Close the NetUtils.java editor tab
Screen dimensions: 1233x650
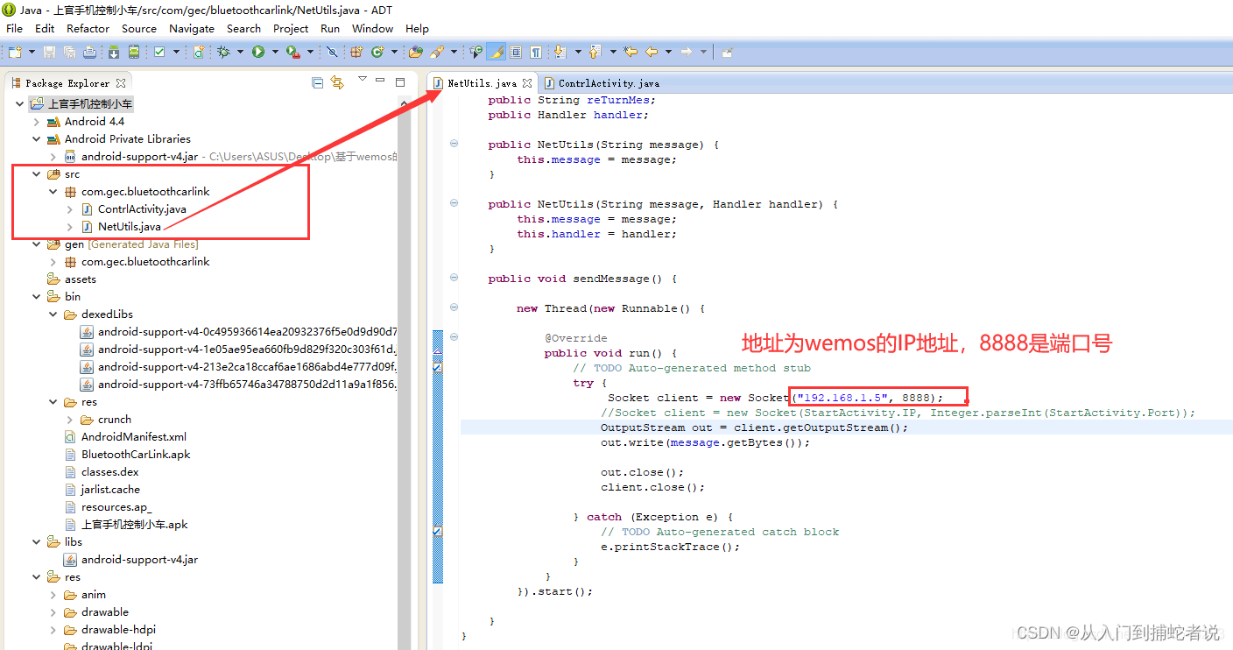(527, 83)
